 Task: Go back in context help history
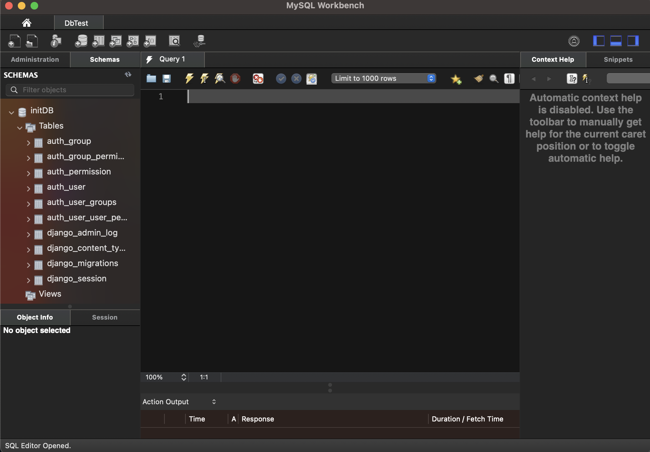(x=534, y=79)
